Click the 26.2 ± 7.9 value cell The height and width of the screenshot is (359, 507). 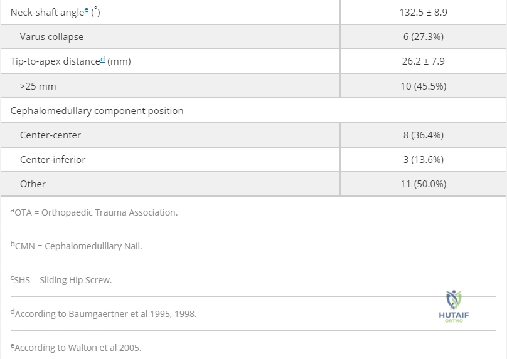pos(424,61)
